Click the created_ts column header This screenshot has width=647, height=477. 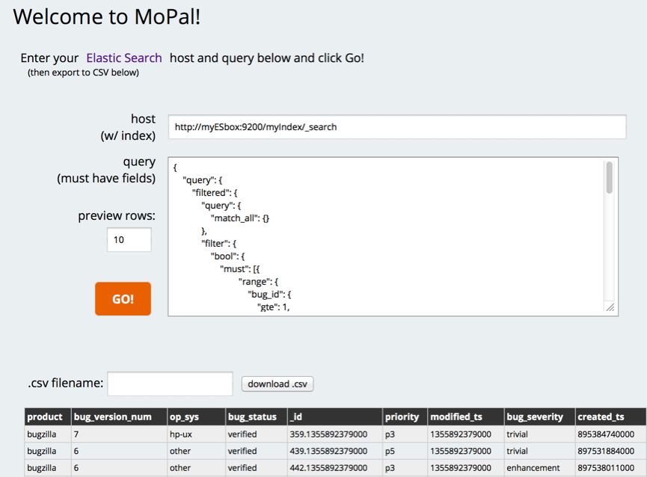pyautogui.click(x=610, y=416)
